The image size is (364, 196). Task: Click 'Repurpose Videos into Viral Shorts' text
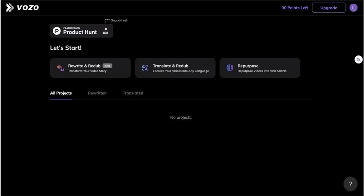click(x=262, y=71)
